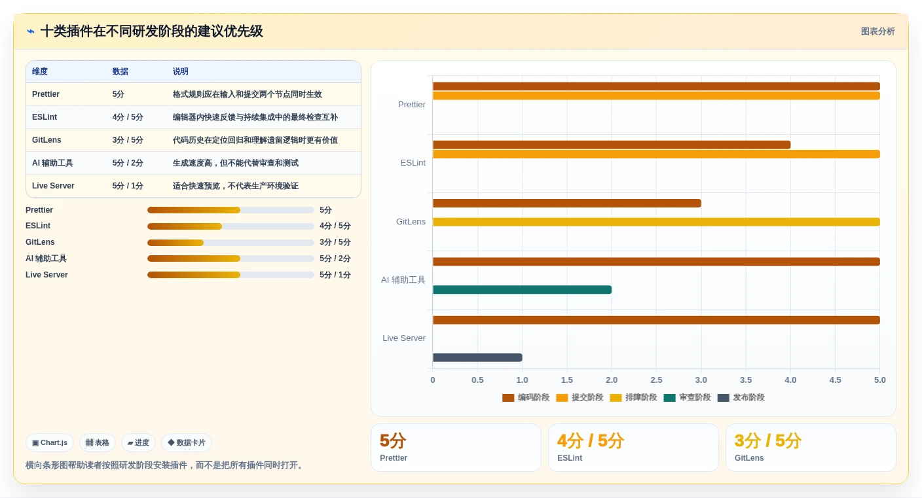Click the AI 辅助工具 审查阶段 teal bar
The image size is (922, 498).
(522, 290)
